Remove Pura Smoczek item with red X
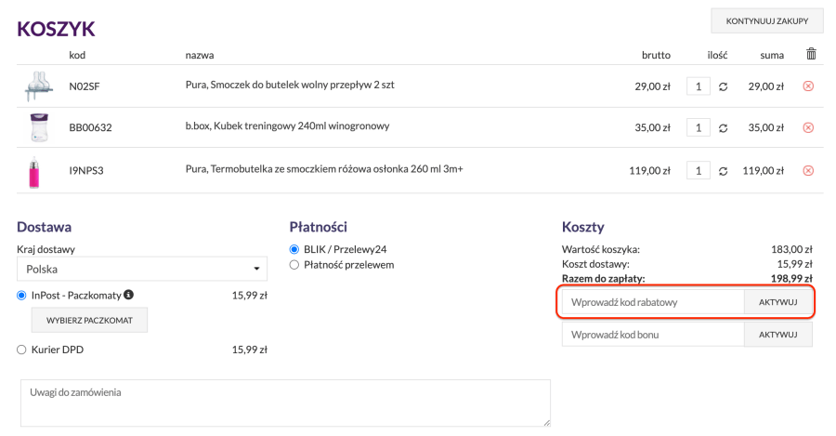 point(807,86)
